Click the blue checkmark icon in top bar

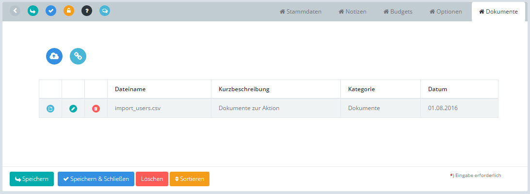(x=51, y=11)
